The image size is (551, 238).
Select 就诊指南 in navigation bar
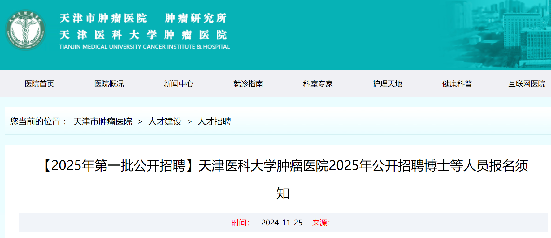click(248, 84)
